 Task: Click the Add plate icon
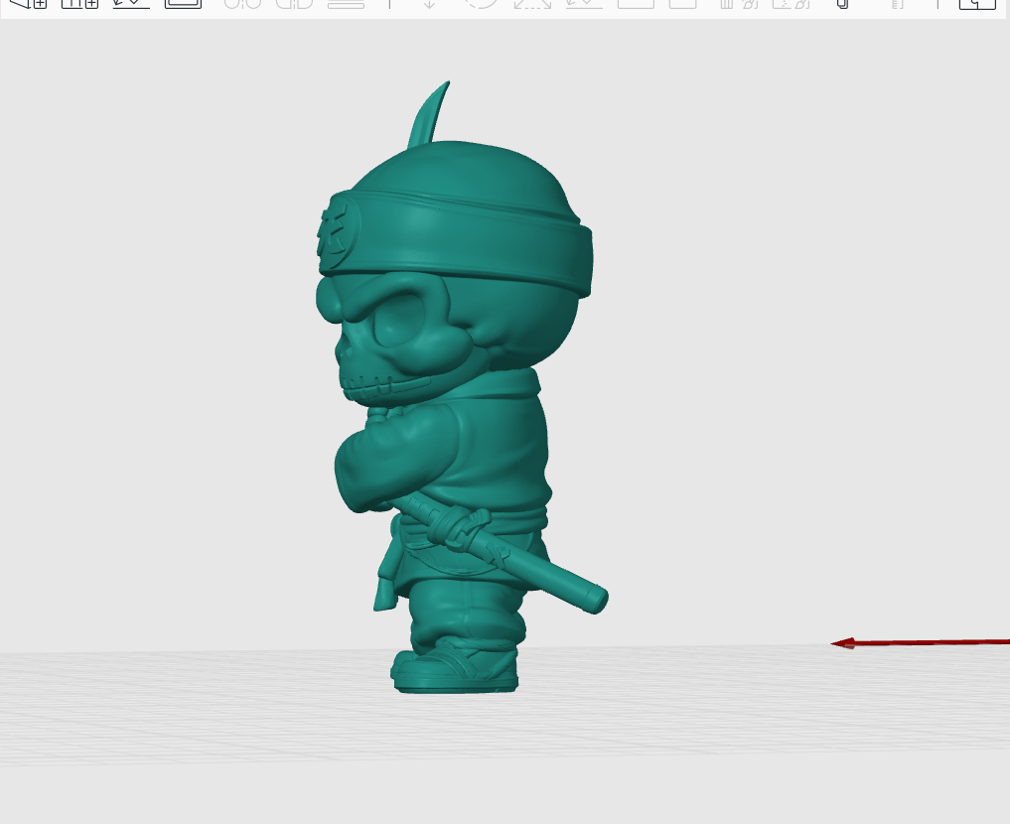click(x=79, y=3)
